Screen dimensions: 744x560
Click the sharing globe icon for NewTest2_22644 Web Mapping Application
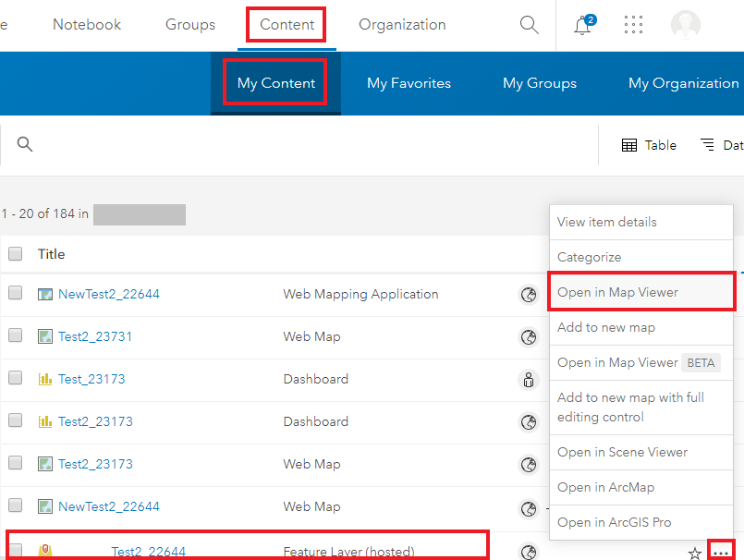pyautogui.click(x=529, y=295)
